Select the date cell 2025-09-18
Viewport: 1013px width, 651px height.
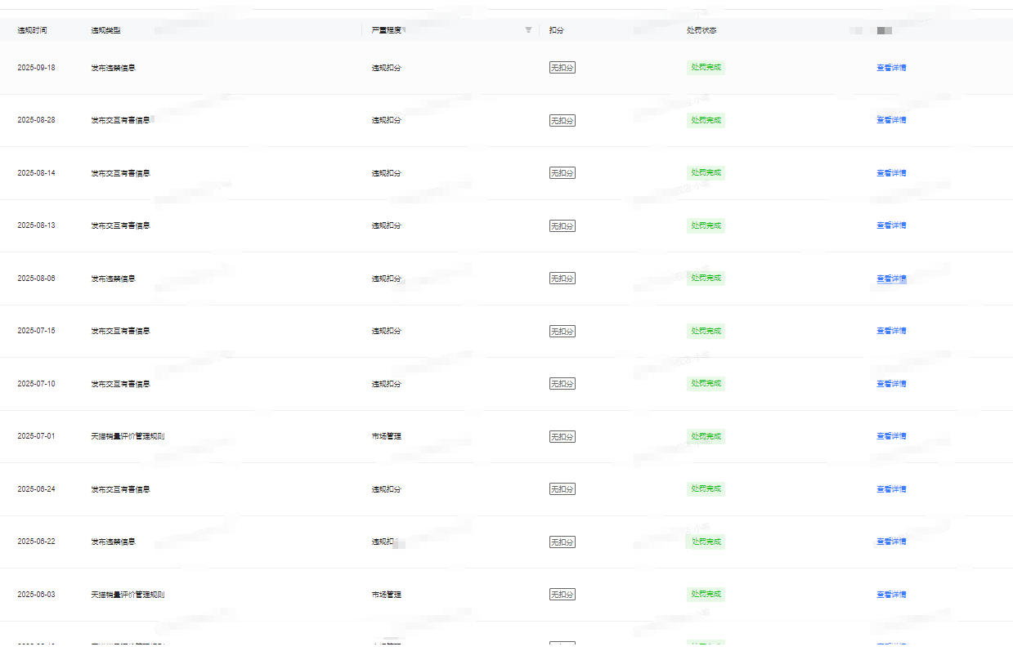[x=36, y=68]
